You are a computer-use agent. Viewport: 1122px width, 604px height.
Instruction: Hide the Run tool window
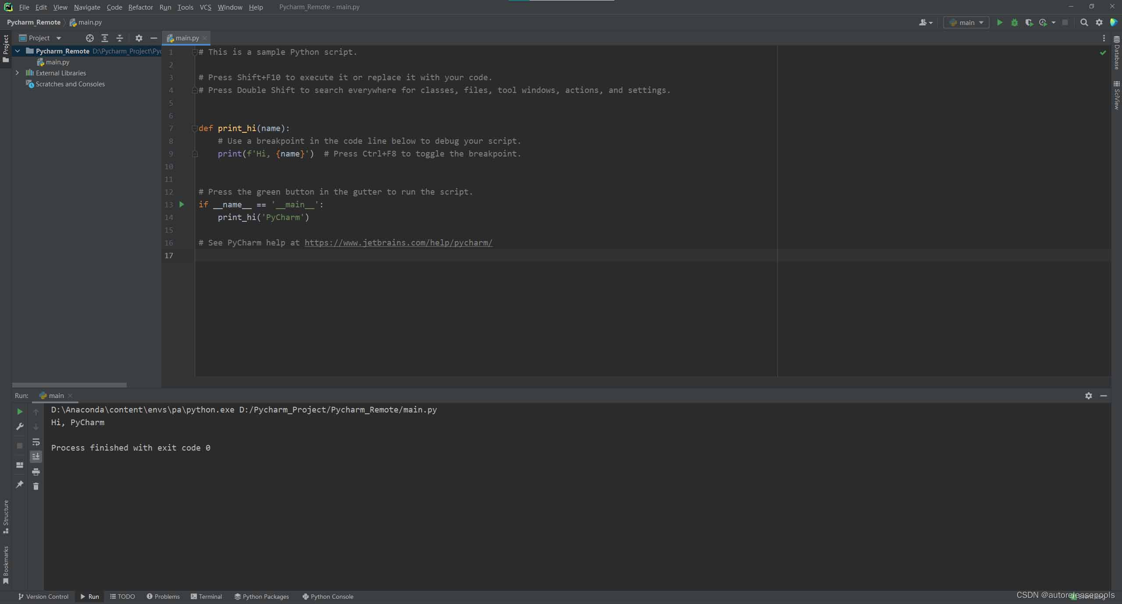click(1103, 396)
